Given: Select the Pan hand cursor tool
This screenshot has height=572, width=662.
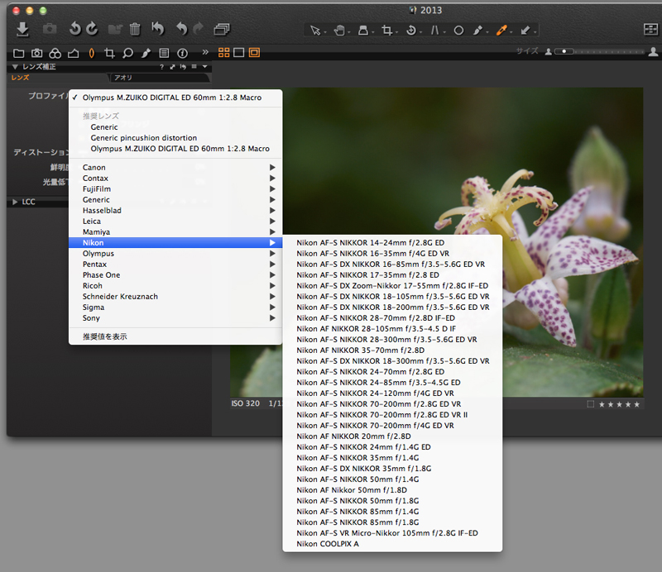Looking at the screenshot, I should (x=339, y=31).
